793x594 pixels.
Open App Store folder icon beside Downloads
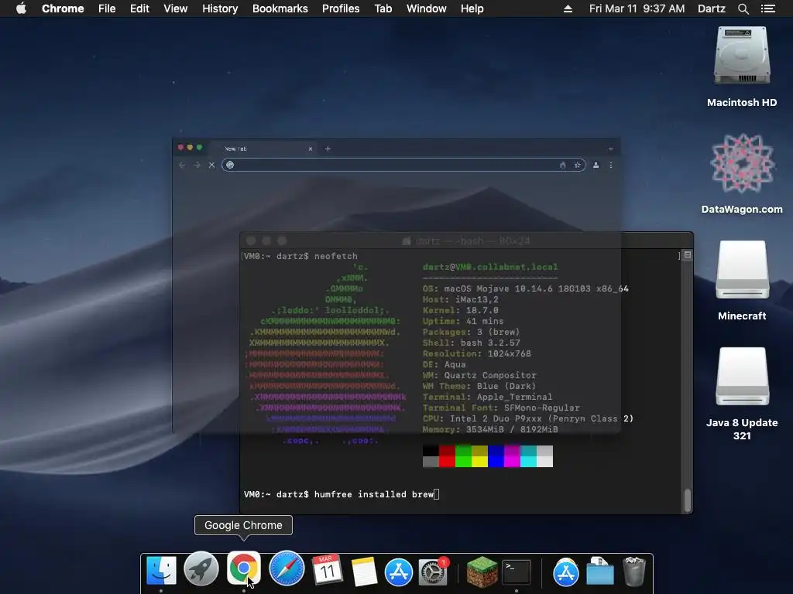point(565,572)
